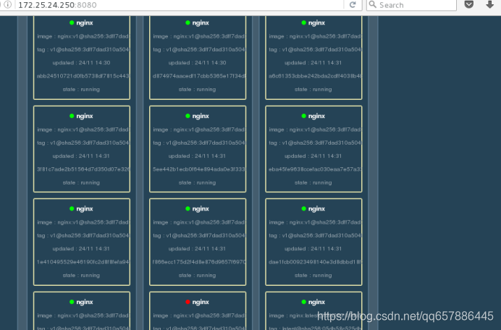Select container ID eba45fe9638ccefac030eaa7e57a3
Viewport: 501px width, 330px height.
click(315, 169)
